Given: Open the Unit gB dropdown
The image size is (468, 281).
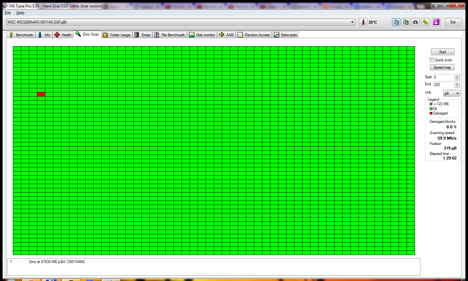Looking at the screenshot, I should pyautogui.click(x=452, y=93).
